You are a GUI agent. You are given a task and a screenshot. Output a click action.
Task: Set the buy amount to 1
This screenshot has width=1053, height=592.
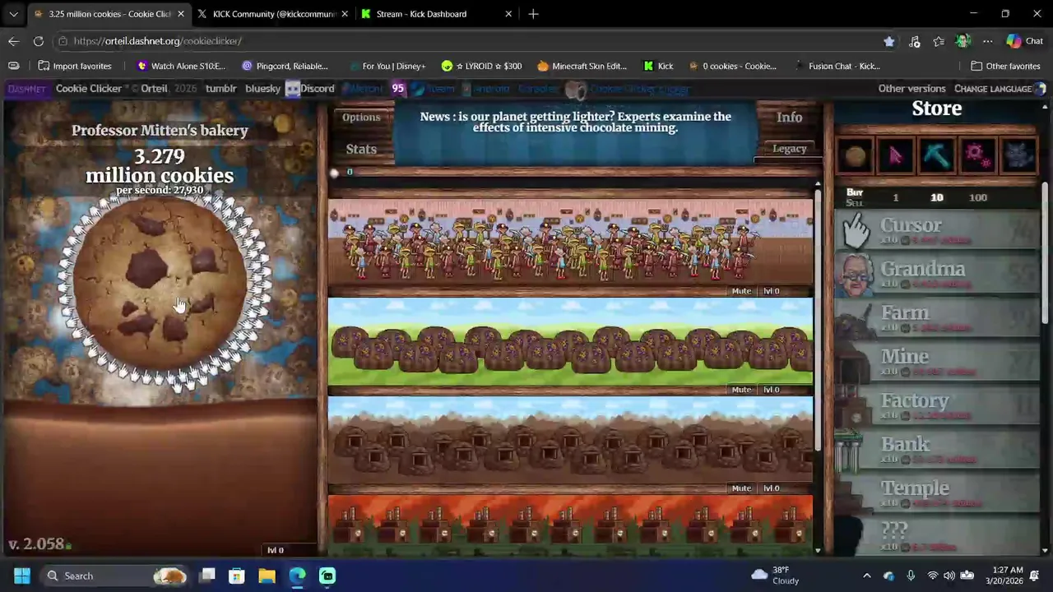click(x=896, y=197)
